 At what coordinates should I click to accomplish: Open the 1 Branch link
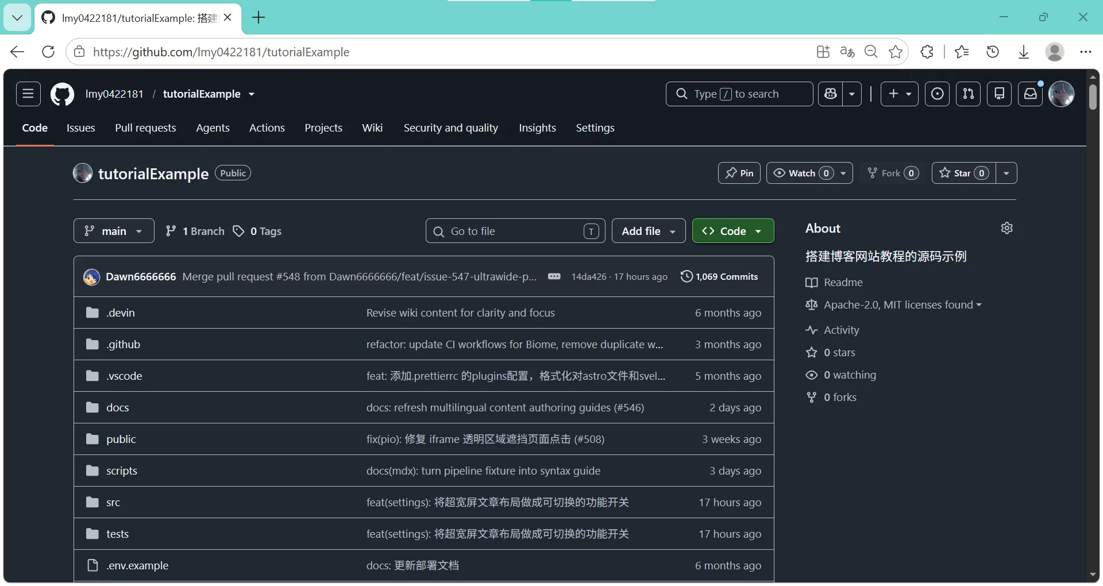click(195, 231)
